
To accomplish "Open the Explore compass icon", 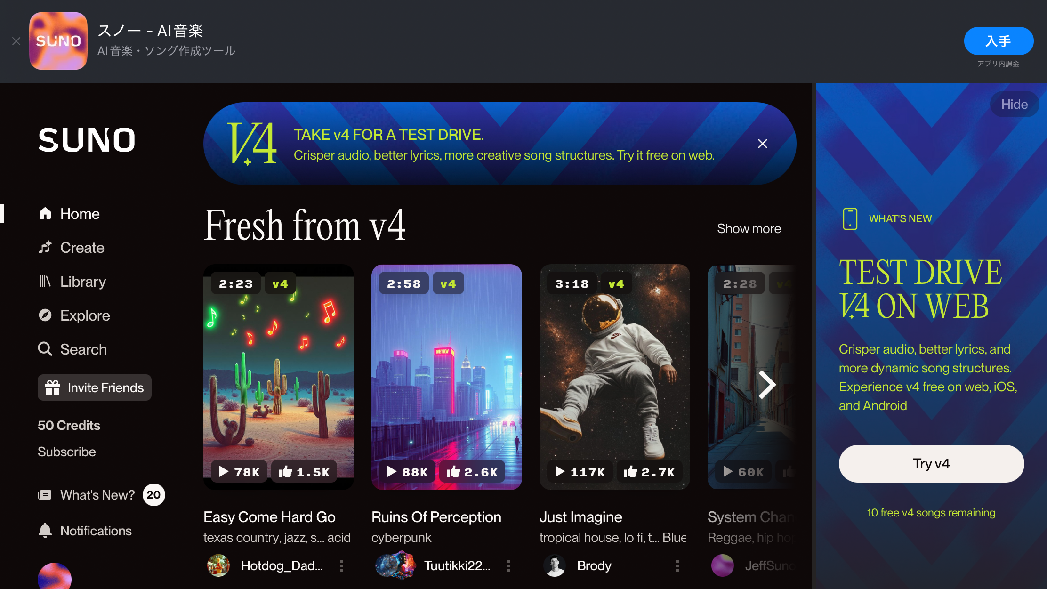I will click(x=45, y=315).
